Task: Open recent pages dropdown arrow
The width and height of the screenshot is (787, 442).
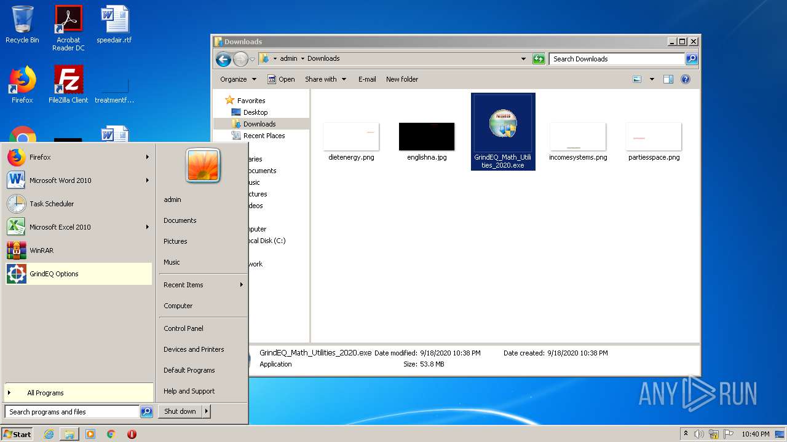Action: 252,59
